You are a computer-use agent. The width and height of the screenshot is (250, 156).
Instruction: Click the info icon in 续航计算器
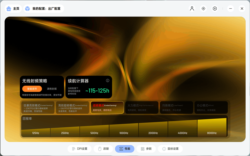point(107,81)
